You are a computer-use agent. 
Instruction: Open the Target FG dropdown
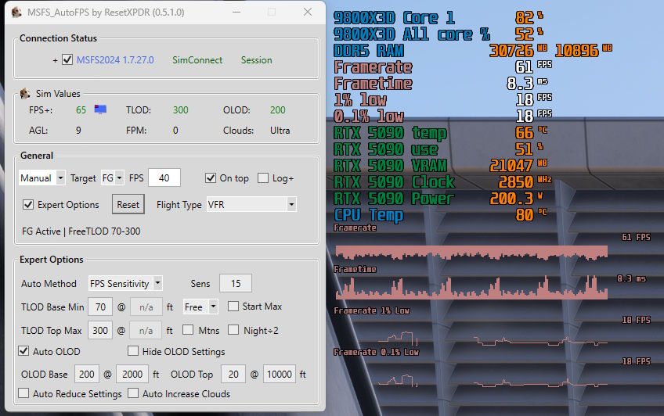point(113,178)
